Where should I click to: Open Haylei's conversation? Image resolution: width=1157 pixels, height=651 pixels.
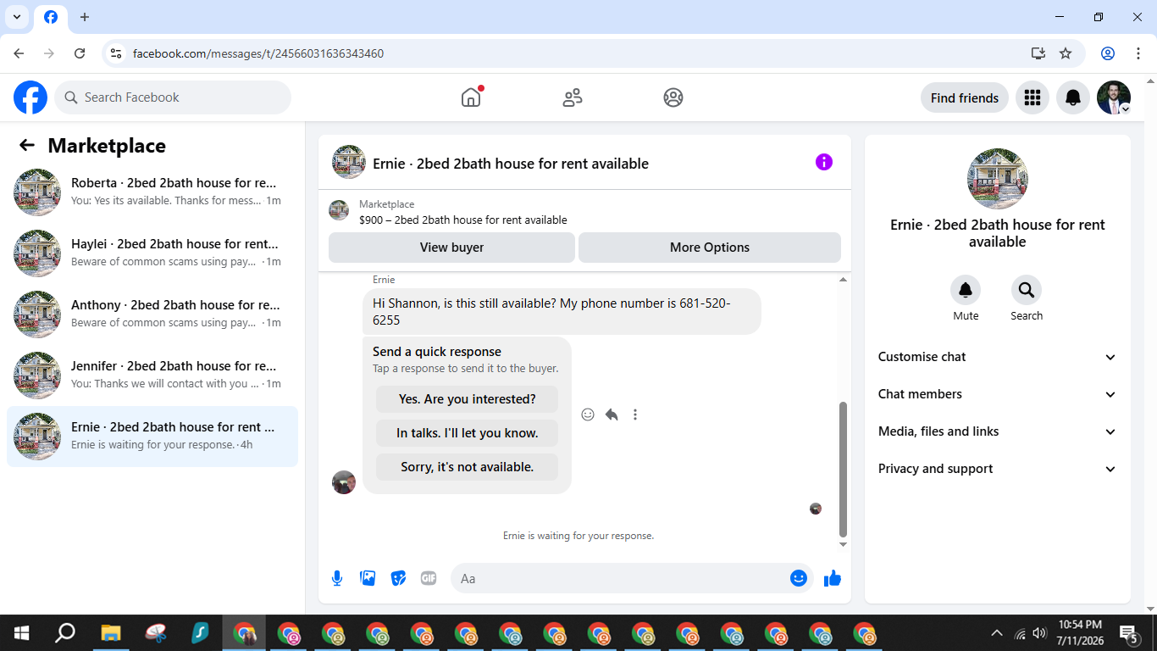point(152,253)
